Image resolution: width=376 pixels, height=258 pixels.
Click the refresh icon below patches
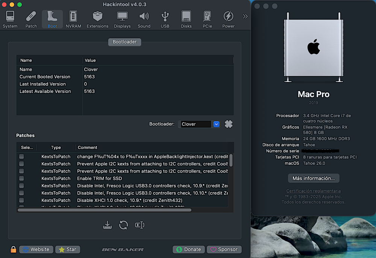tap(123, 225)
